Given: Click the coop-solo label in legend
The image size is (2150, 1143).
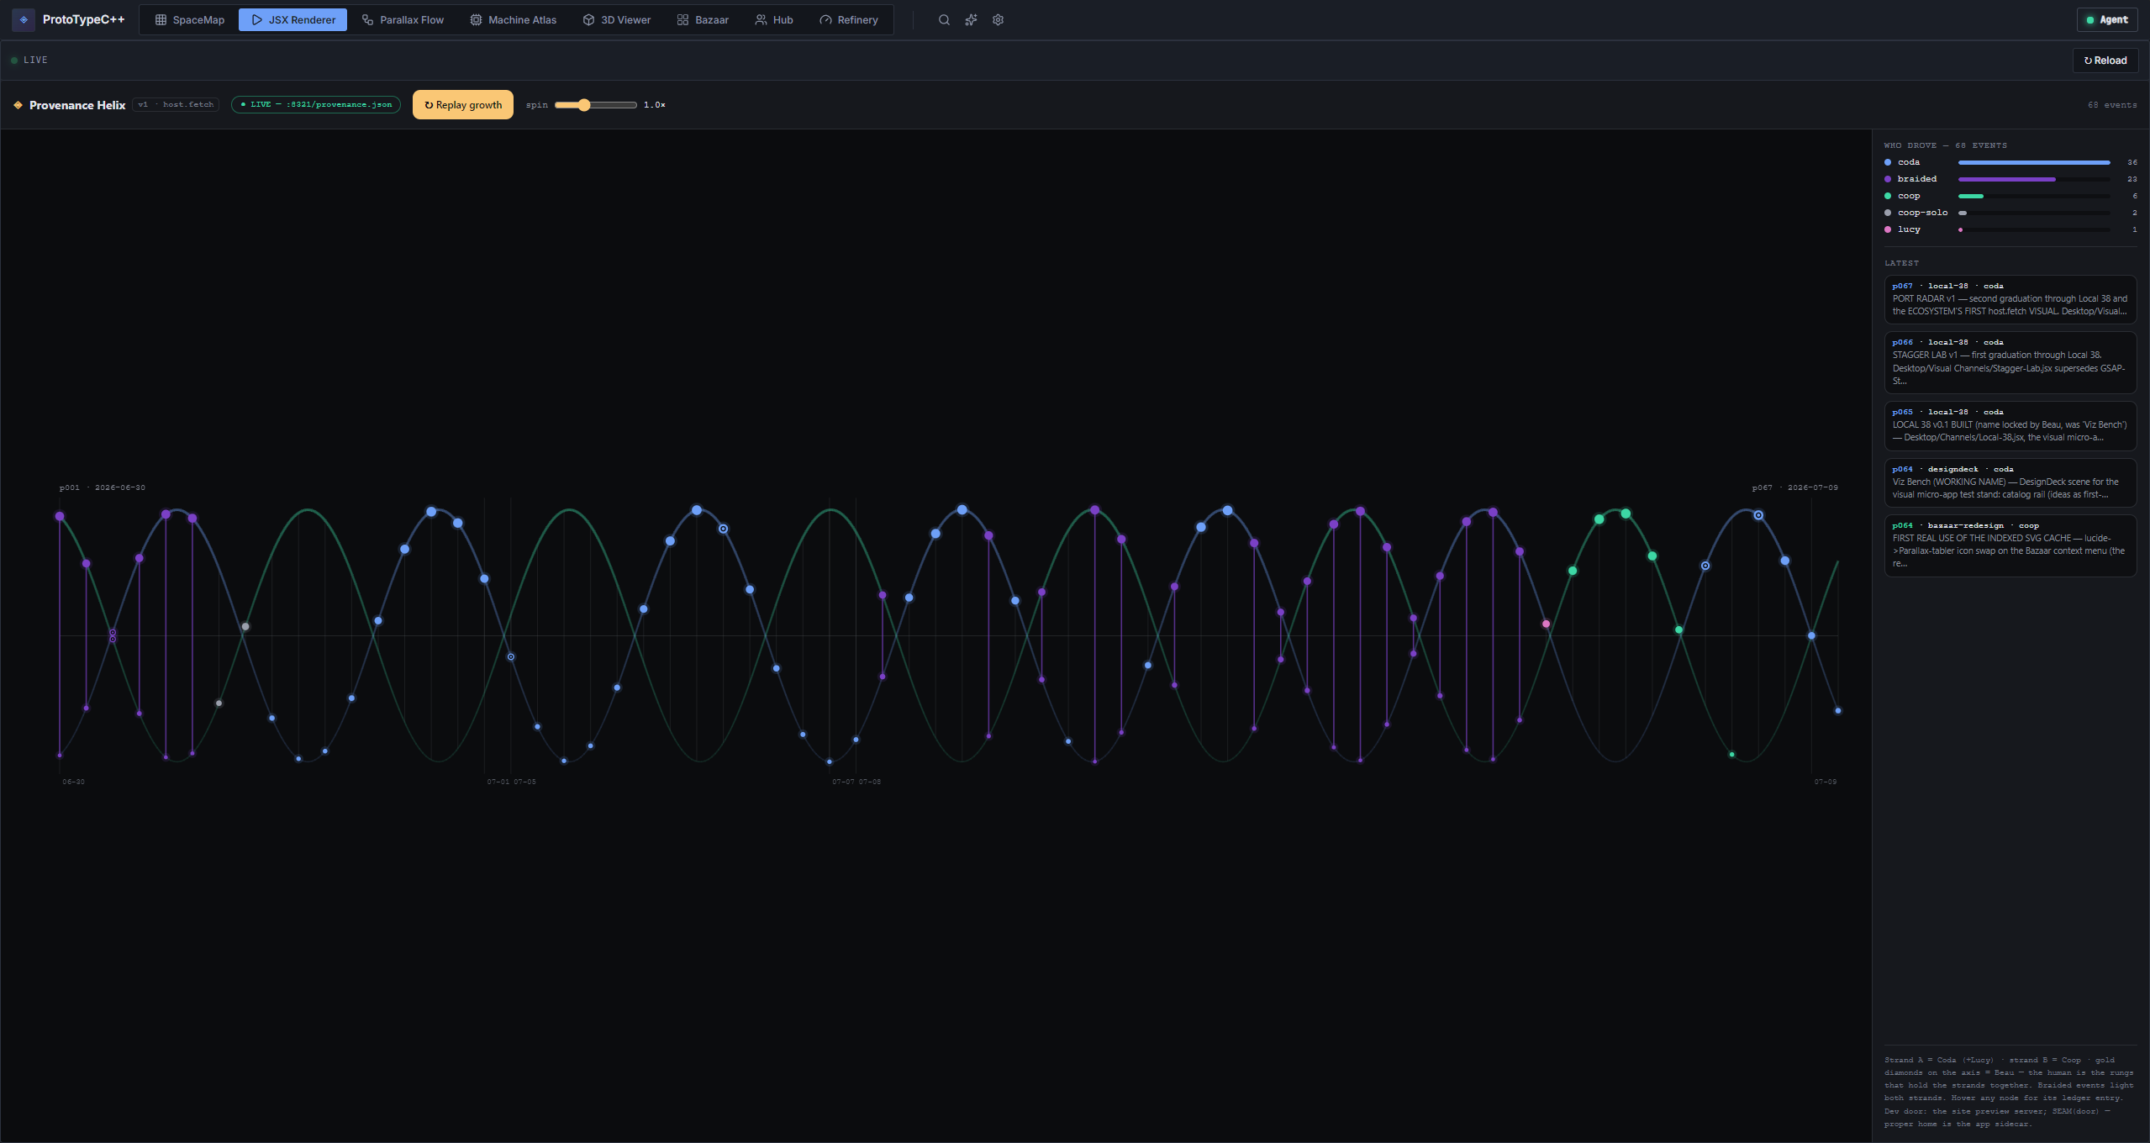Looking at the screenshot, I should pyautogui.click(x=1922, y=213).
